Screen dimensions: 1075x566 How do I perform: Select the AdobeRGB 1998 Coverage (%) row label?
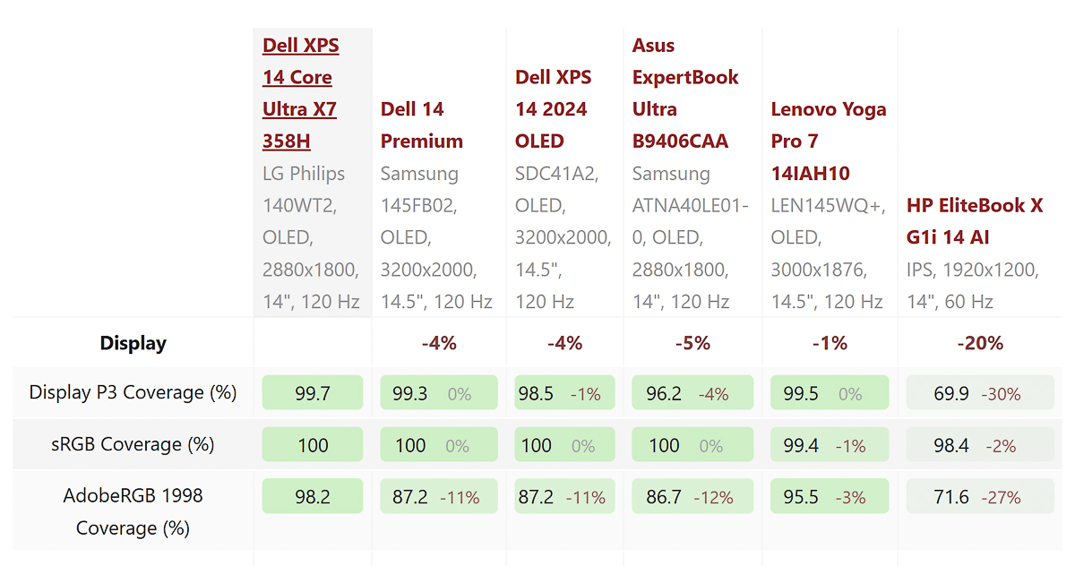pos(133,511)
